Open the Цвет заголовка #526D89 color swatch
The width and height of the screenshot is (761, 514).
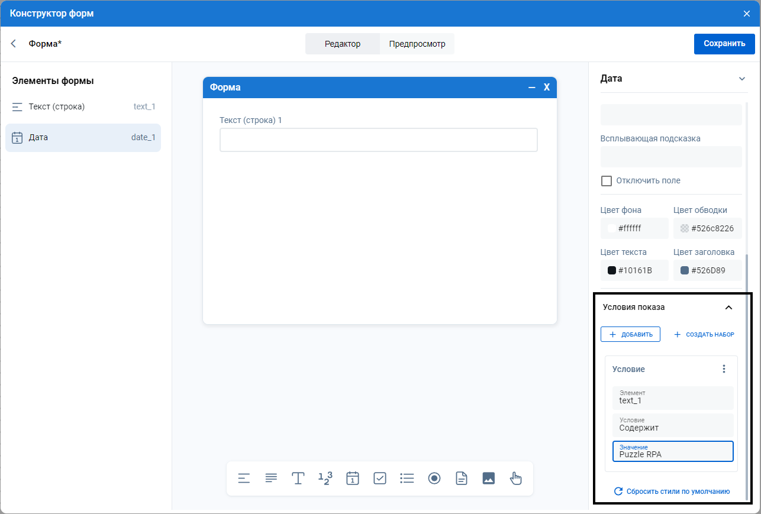point(708,270)
